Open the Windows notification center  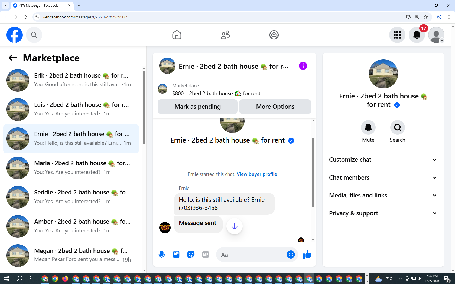(447, 279)
